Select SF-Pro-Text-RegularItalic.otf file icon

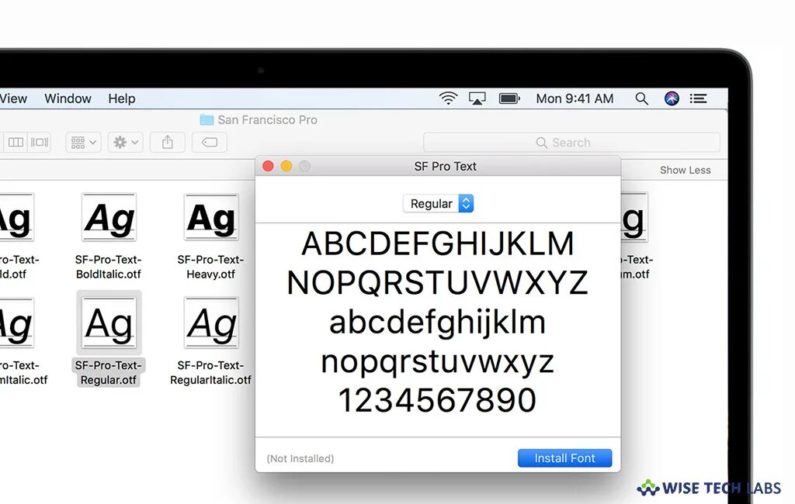click(211, 323)
